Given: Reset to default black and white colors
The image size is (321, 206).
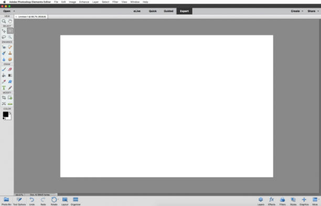Looking at the screenshot, I should pos(4,119).
